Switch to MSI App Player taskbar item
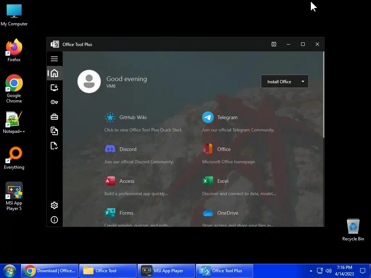Screen dimensions: 371x278 pyautogui.click(x=166, y=271)
